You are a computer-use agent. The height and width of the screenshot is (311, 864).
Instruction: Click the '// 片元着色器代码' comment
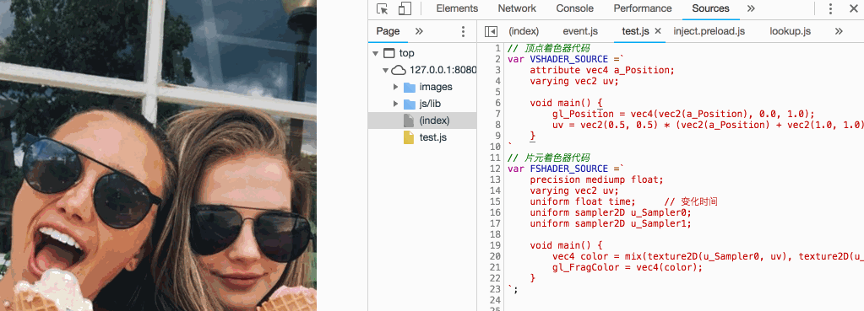pyautogui.click(x=549, y=158)
